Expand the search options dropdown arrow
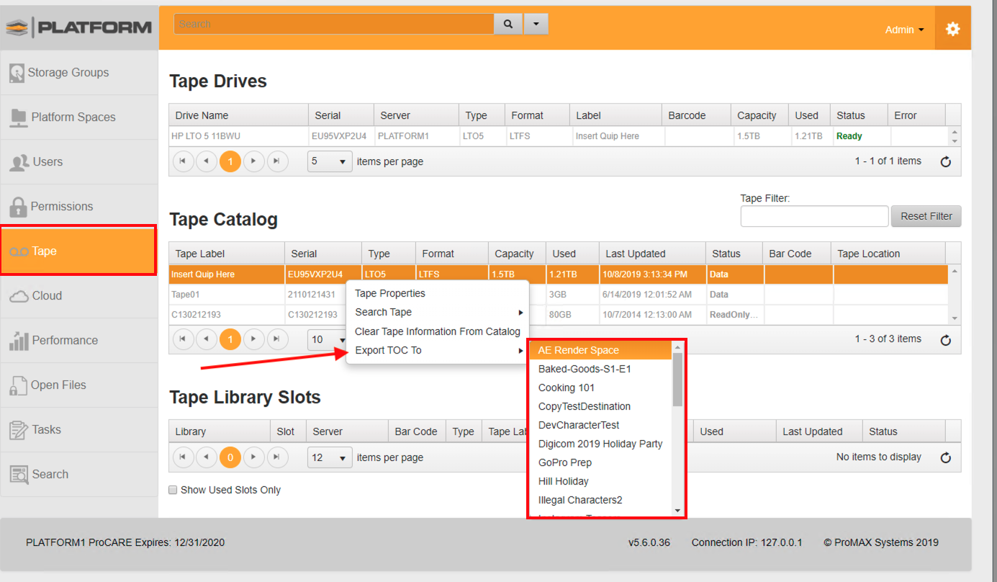Screen dimensions: 997x582 tap(536, 24)
